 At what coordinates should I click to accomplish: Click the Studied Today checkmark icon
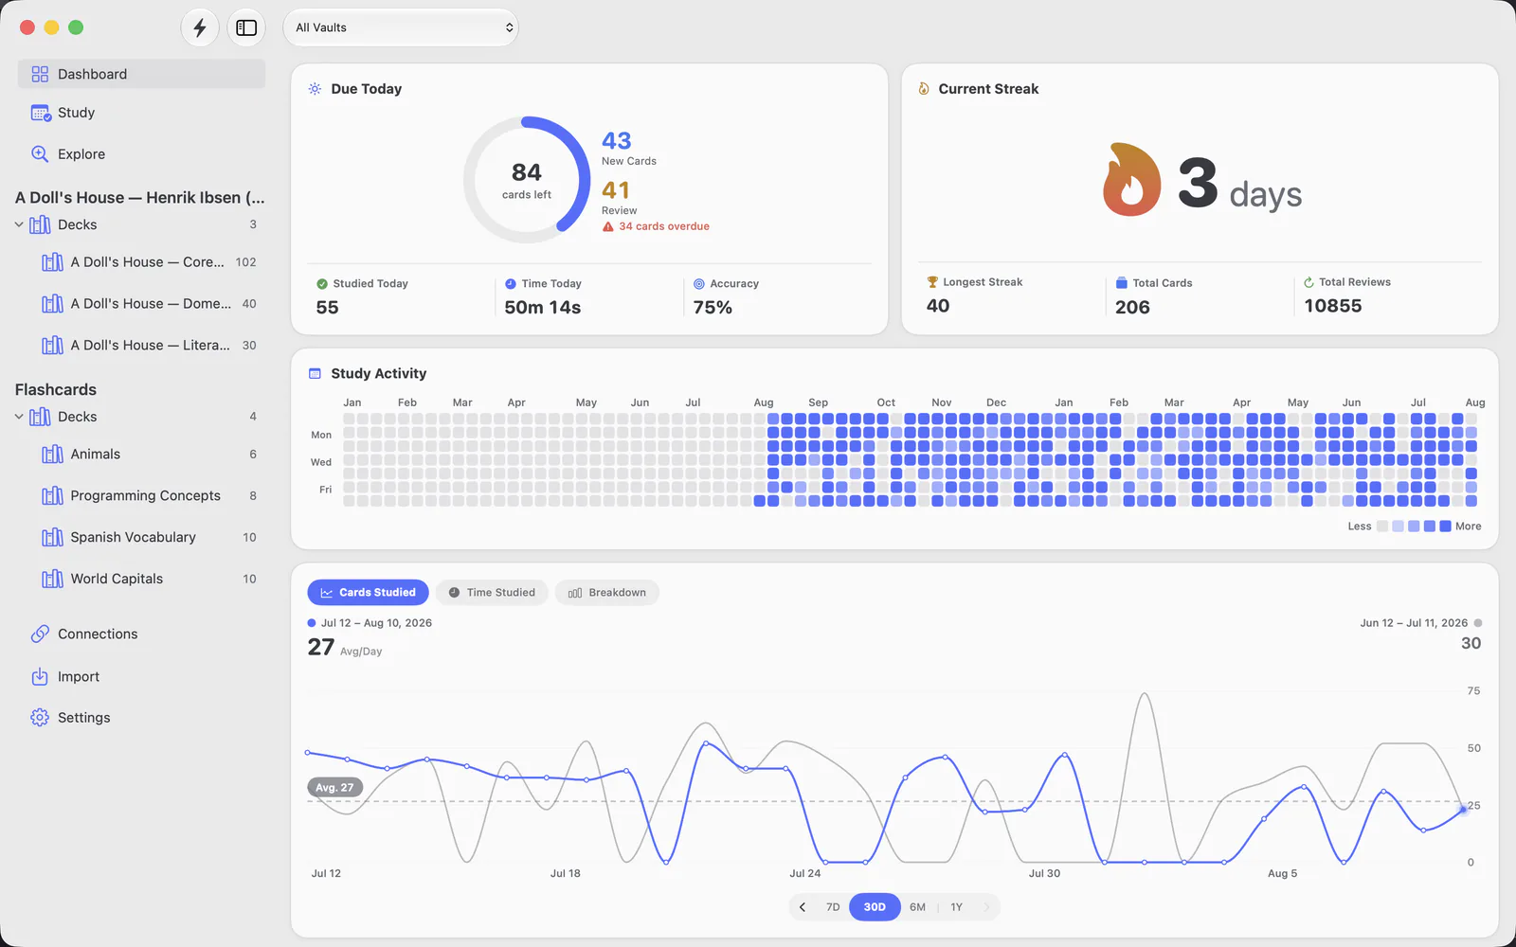(322, 284)
